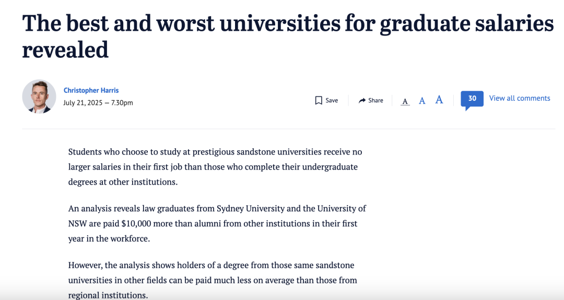Screen dimensions: 564x300
Task: Click the Save bookmark icon
Action: click(x=319, y=100)
